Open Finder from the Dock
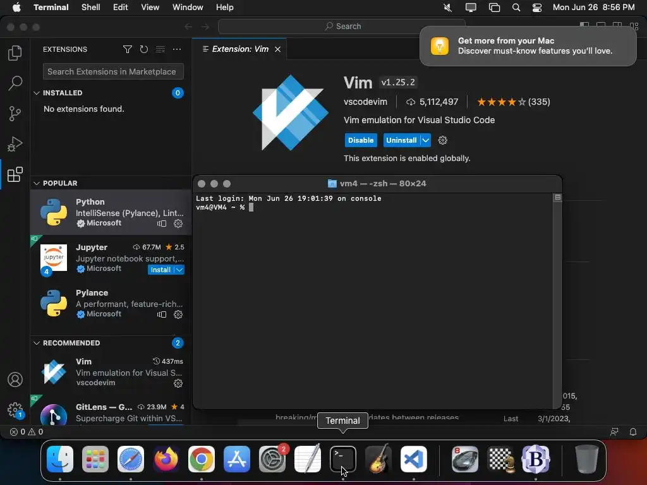Screen dimensions: 647x485 (60, 459)
